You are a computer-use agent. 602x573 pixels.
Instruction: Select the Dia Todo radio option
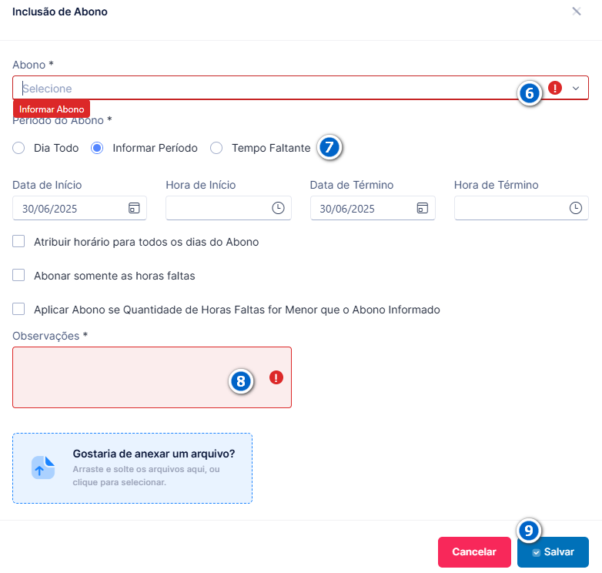(x=18, y=148)
